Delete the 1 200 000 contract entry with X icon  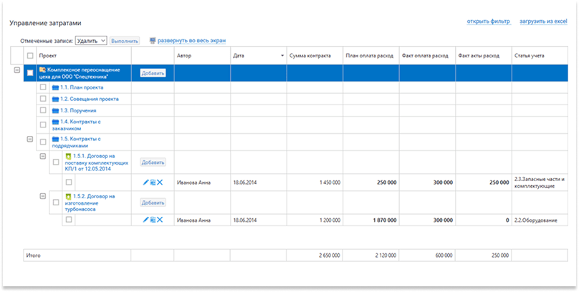click(160, 220)
